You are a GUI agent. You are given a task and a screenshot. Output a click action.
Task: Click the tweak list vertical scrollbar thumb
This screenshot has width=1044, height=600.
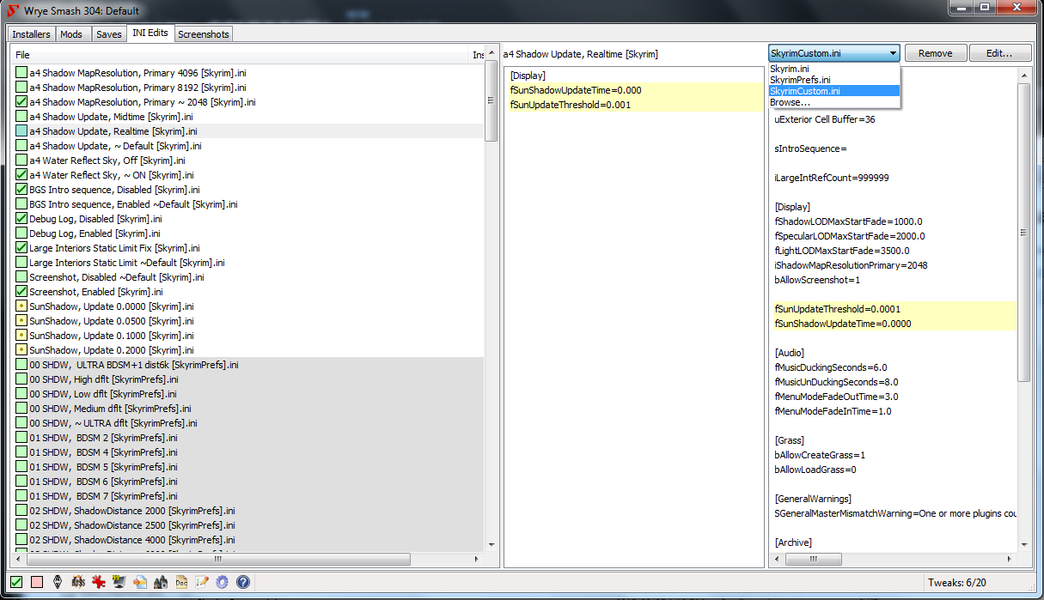click(x=491, y=100)
